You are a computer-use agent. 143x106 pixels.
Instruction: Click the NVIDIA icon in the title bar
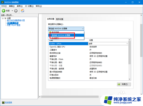3,2
